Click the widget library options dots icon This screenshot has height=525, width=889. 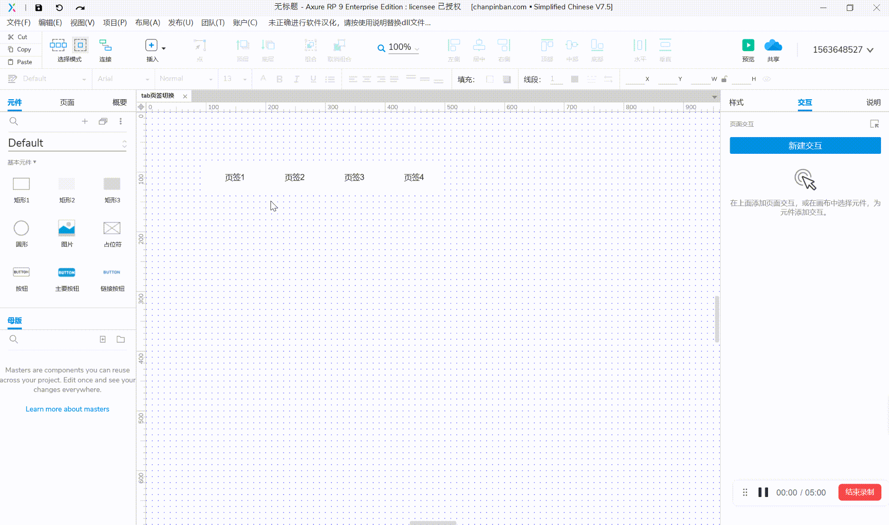pos(120,122)
